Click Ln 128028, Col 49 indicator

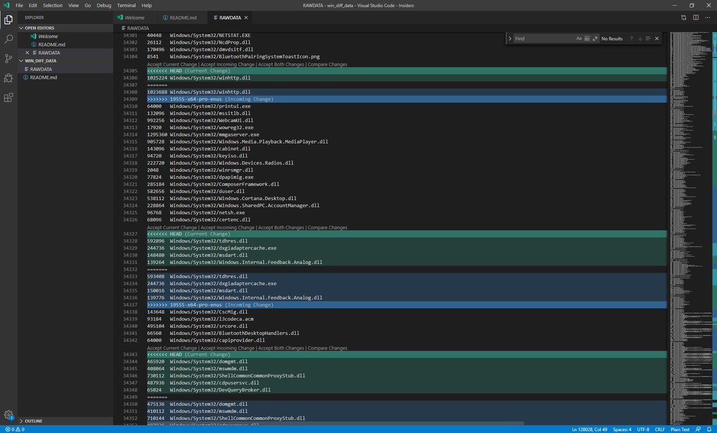click(589, 429)
